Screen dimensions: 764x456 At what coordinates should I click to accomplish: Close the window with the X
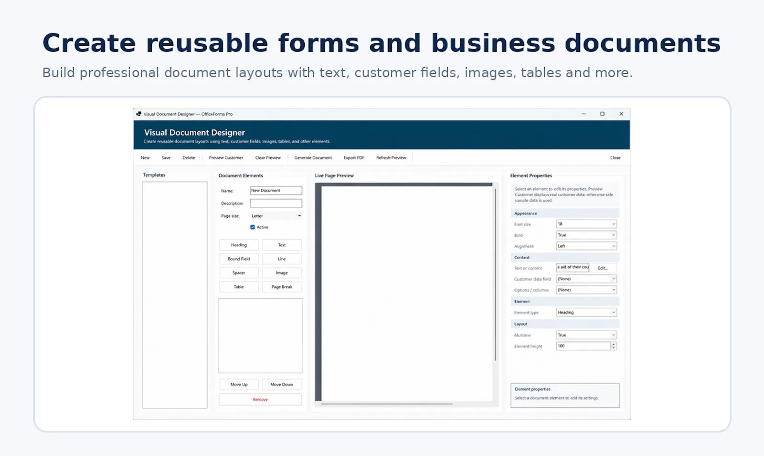[x=621, y=114]
